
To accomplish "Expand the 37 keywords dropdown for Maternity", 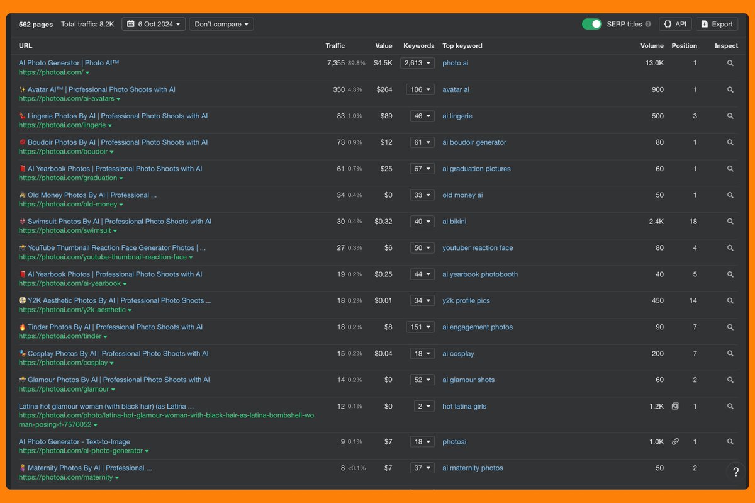I will point(422,468).
